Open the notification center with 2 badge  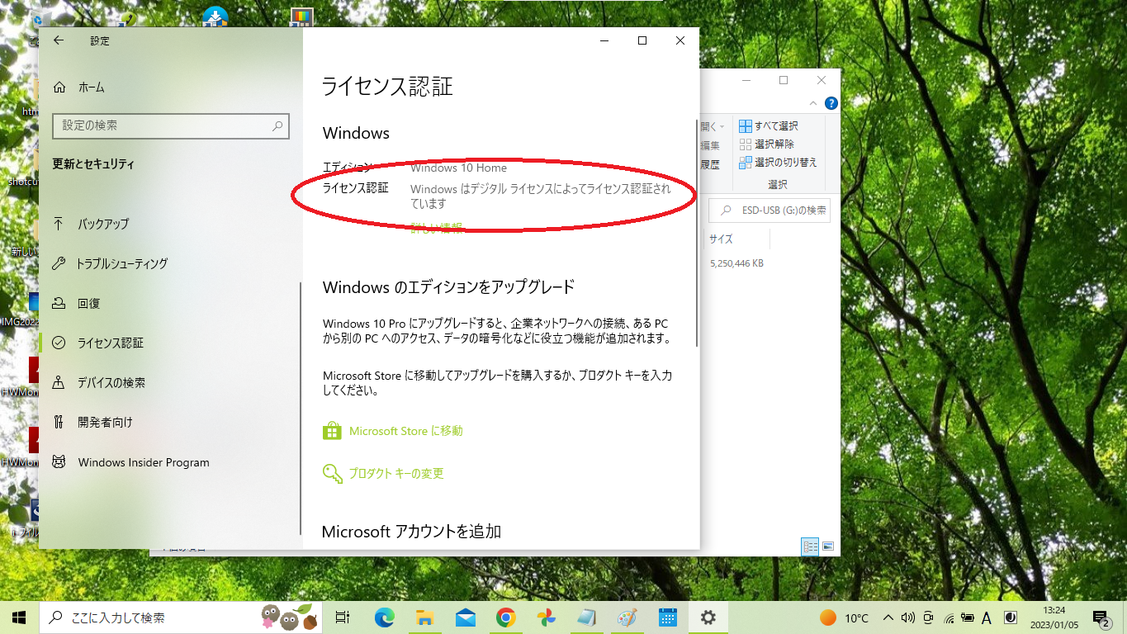(x=1101, y=617)
